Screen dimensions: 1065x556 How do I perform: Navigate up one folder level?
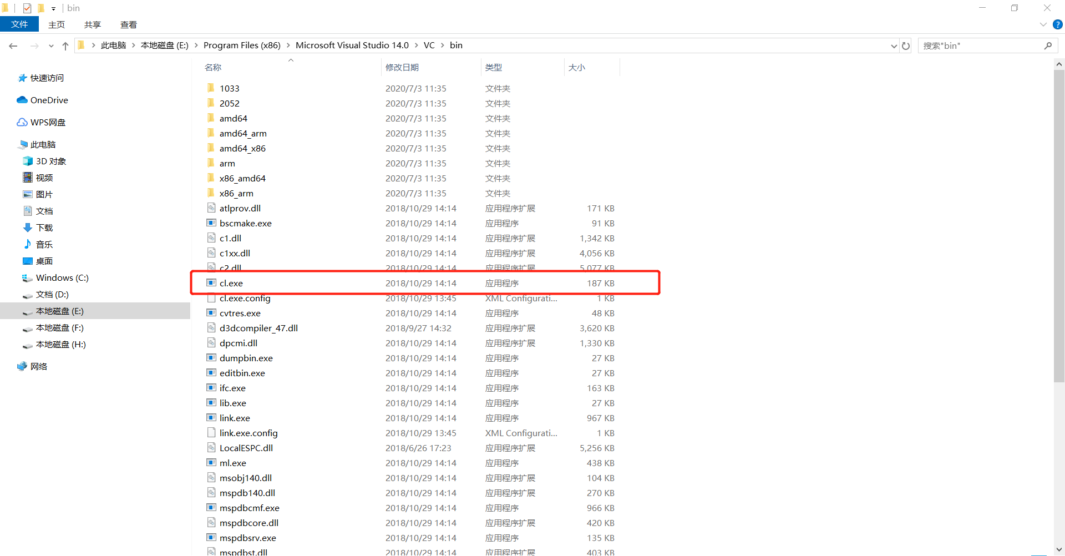[x=65, y=46]
